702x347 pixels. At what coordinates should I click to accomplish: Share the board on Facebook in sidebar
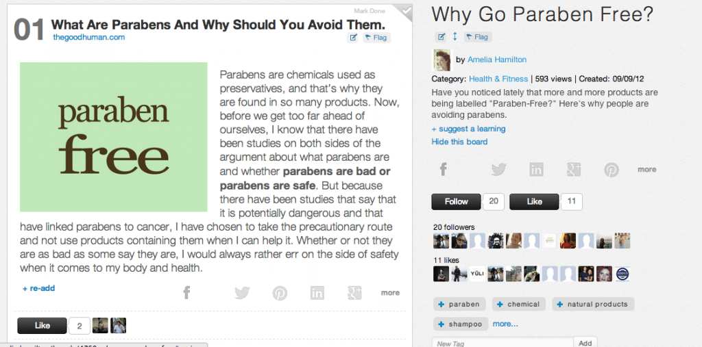point(444,170)
